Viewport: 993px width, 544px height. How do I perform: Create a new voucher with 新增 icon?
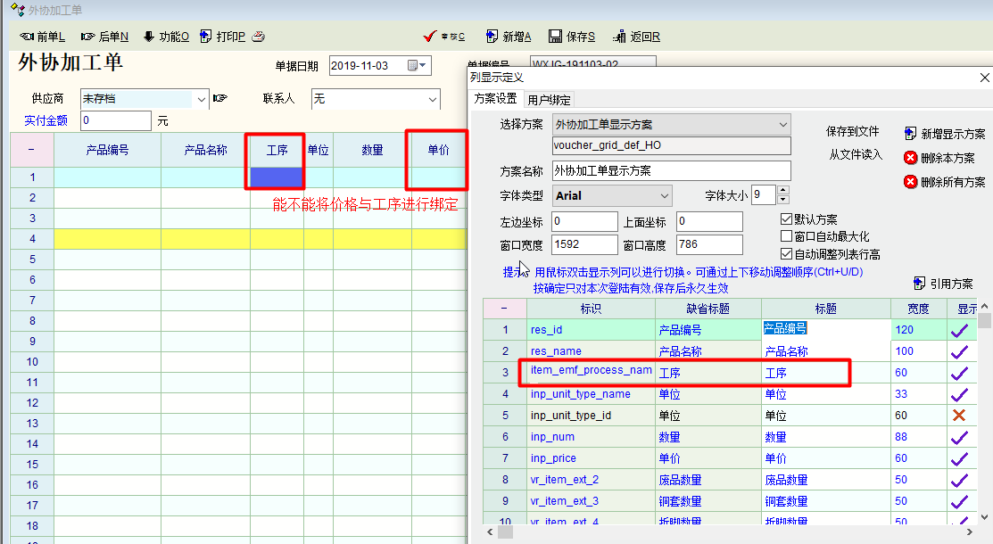[x=492, y=37]
